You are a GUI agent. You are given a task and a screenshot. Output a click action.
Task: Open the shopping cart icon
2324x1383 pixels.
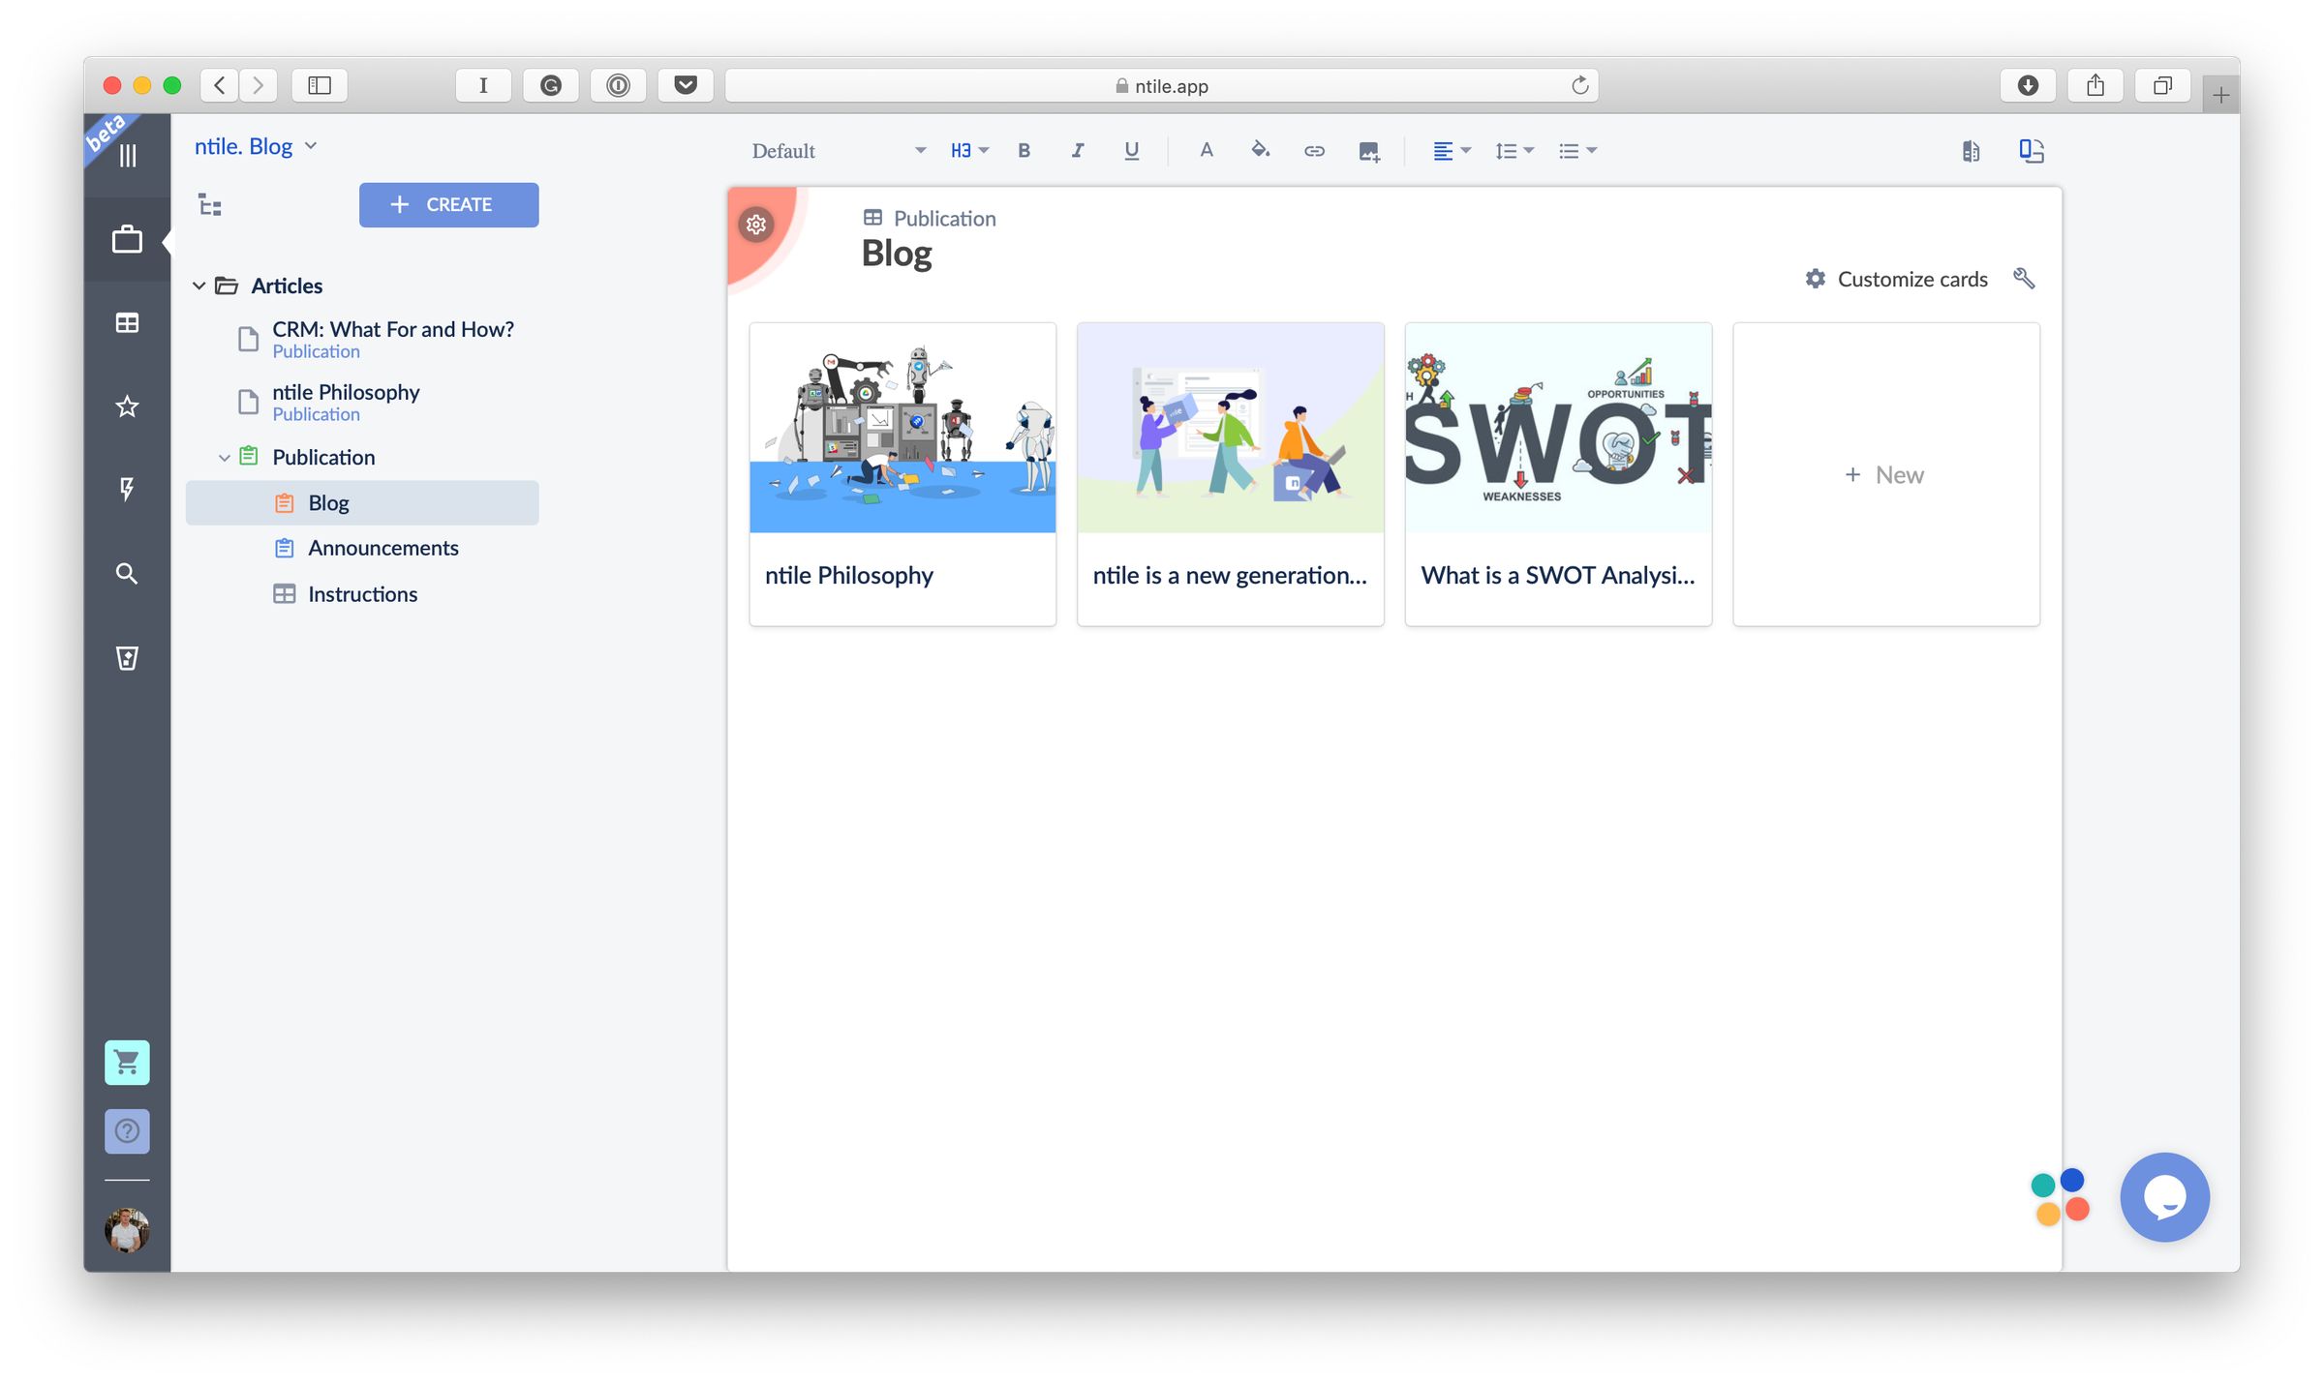click(127, 1063)
